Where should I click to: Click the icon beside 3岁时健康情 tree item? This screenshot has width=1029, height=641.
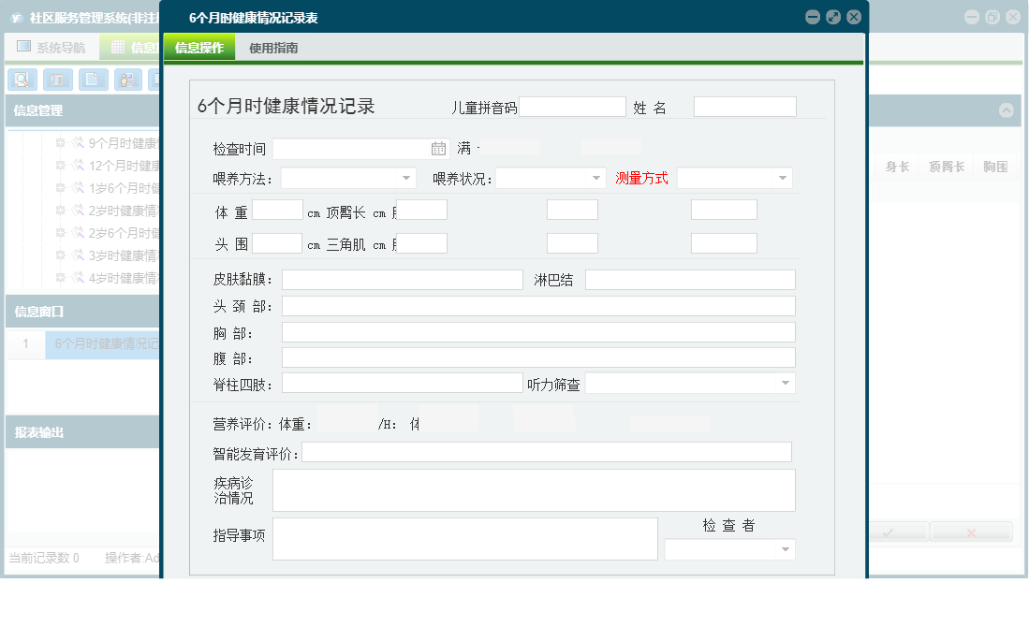pyautogui.click(x=78, y=255)
